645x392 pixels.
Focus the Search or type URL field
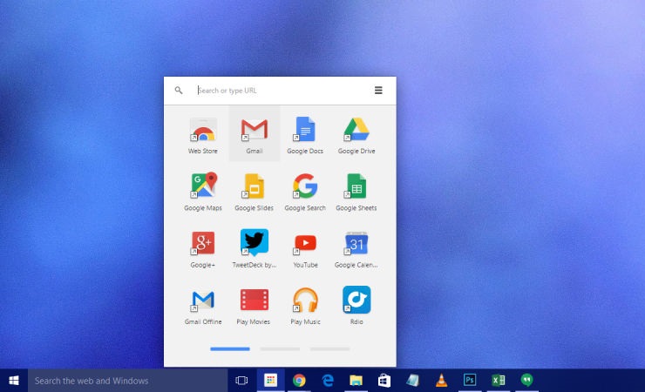point(282,91)
